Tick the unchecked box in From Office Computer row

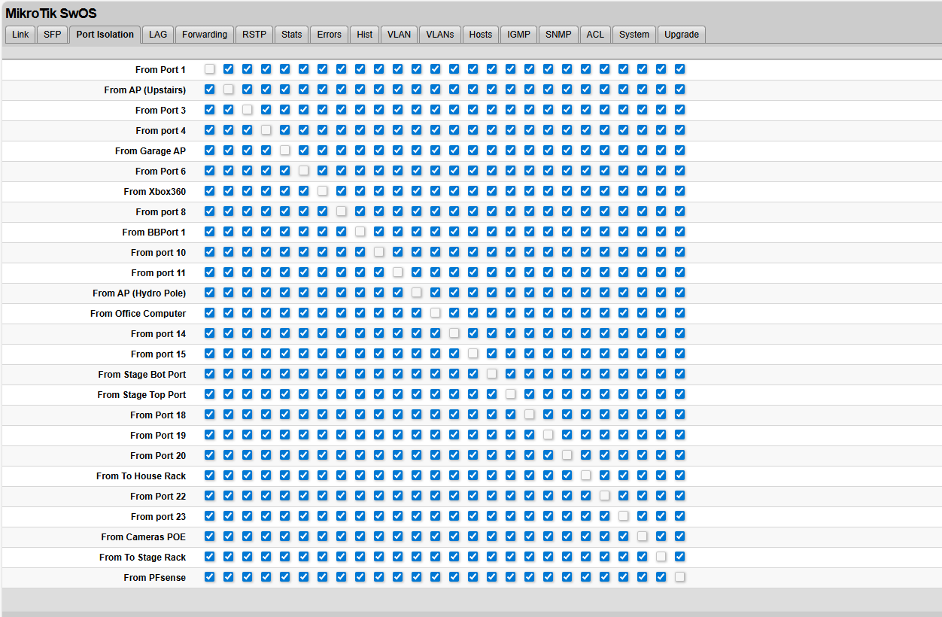tap(435, 313)
